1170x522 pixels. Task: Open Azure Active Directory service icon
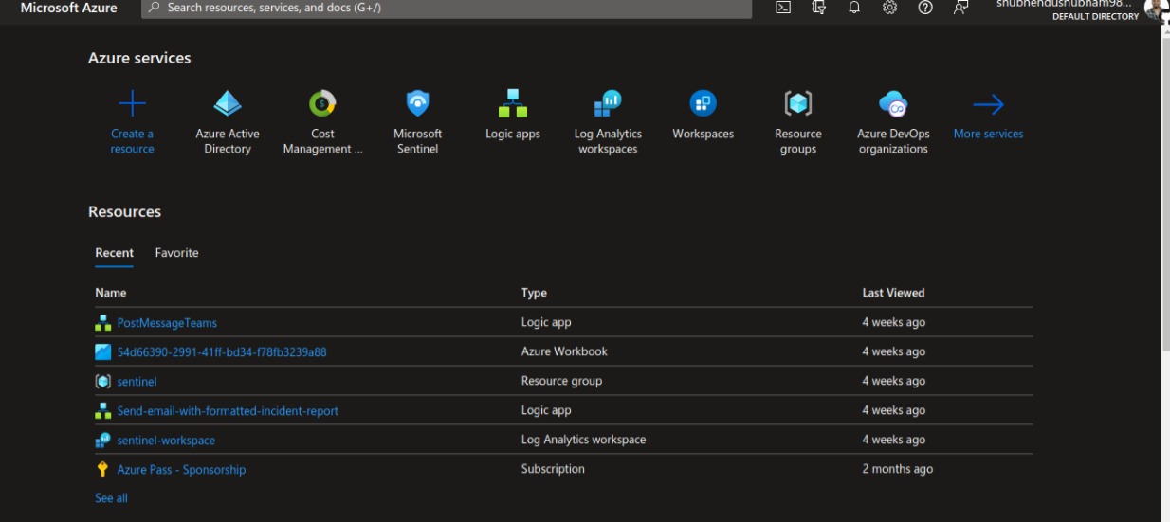pos(228,103)
